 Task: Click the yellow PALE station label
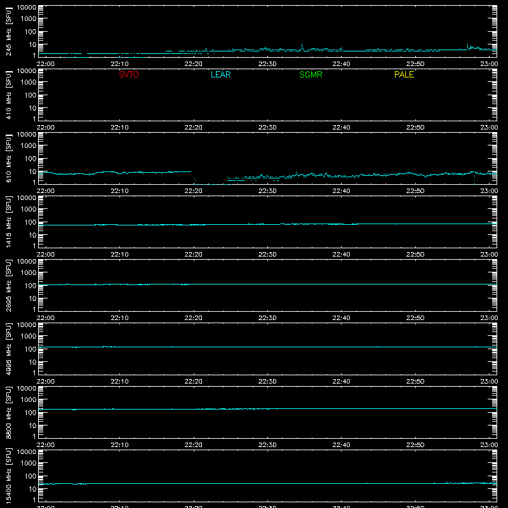(404, 74)
